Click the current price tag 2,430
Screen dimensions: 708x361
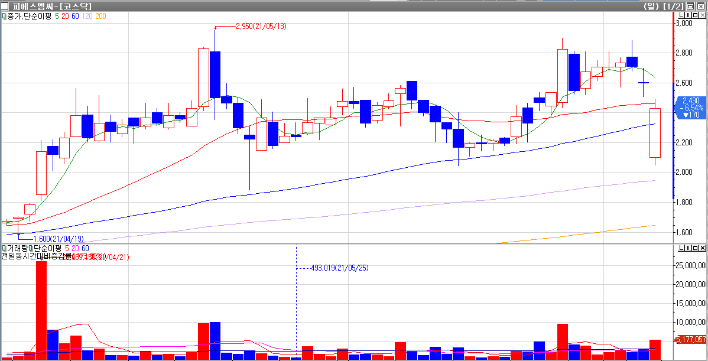(691, 108)
